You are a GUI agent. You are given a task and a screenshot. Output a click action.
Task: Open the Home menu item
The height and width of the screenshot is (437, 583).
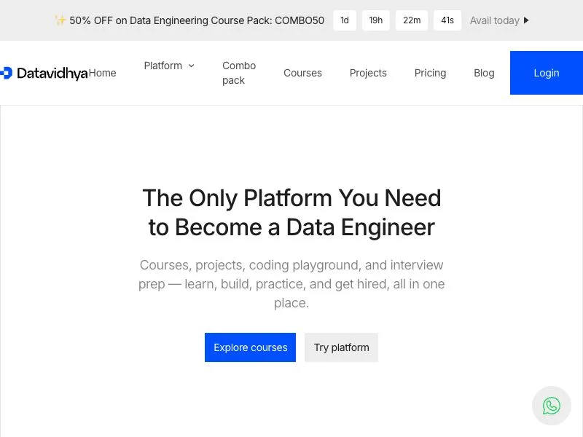click(102, 74)
